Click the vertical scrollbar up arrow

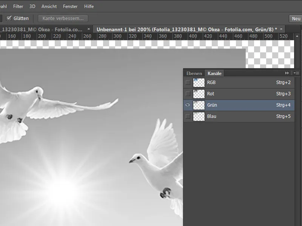point(297,36)
